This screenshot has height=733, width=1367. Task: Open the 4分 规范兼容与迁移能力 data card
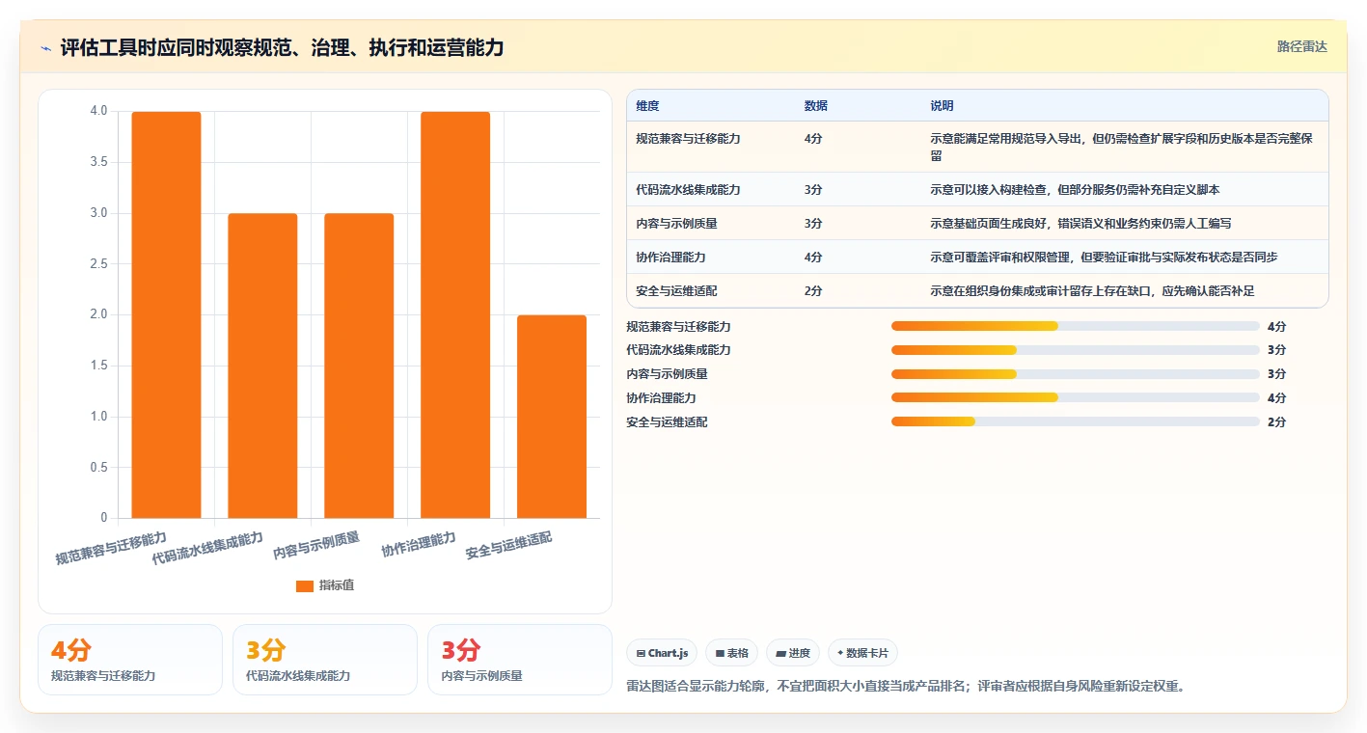[x=130, y=660]
